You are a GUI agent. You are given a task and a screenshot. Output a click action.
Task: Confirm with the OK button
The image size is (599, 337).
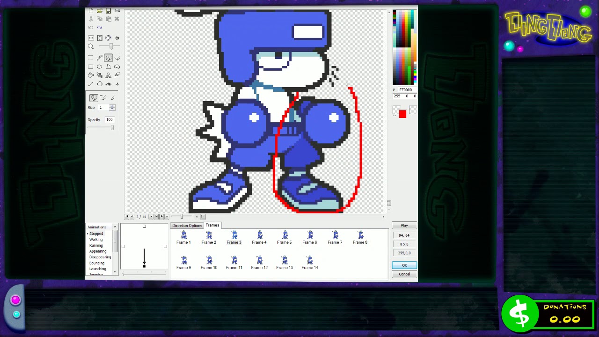(x=404, y=265)
